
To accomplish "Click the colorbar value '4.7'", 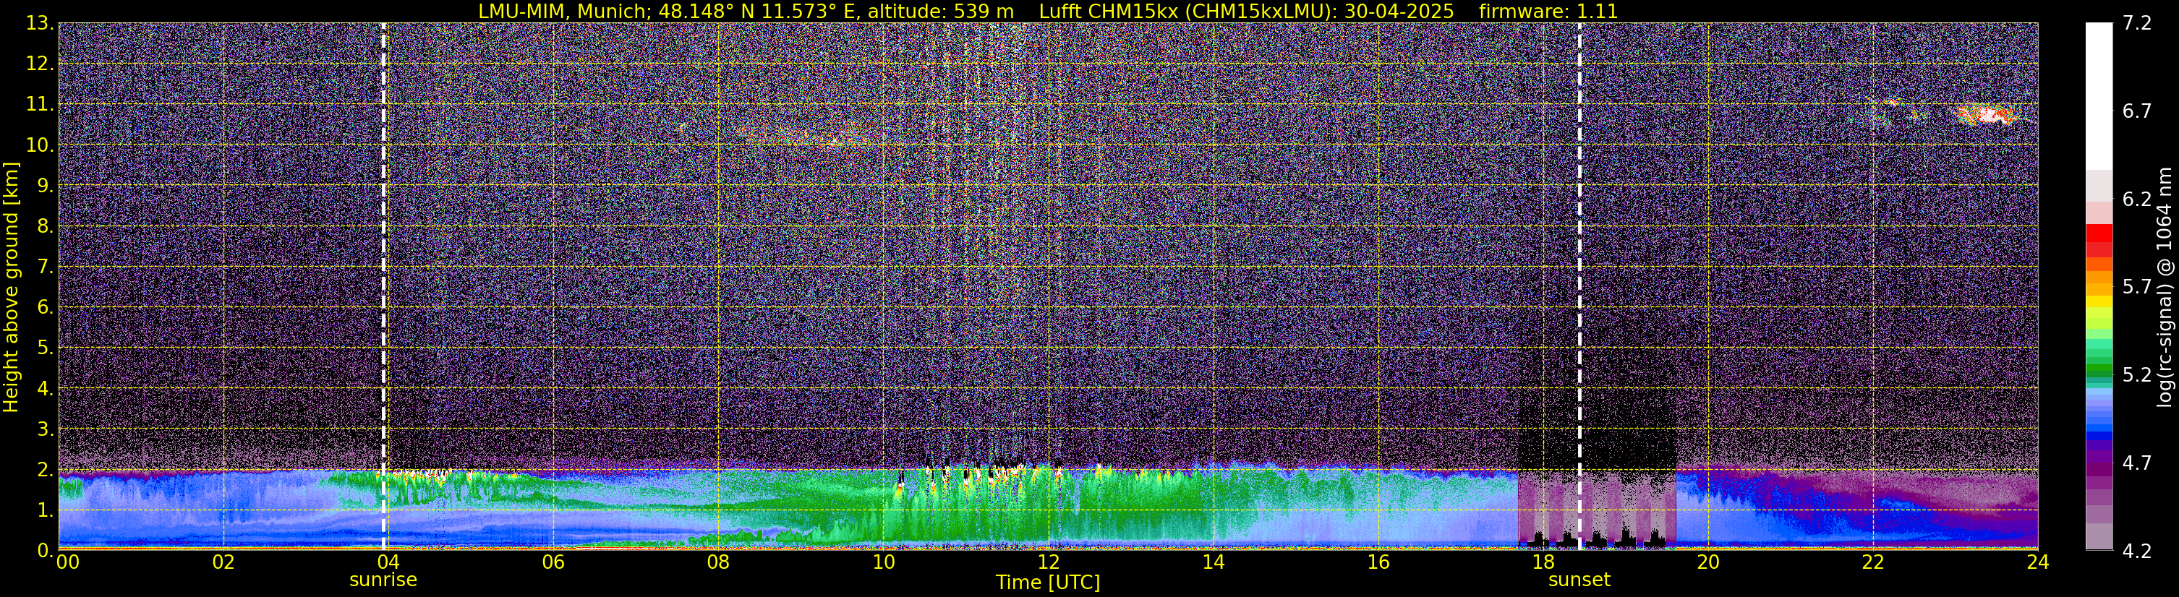I will tap(2137, 463).
